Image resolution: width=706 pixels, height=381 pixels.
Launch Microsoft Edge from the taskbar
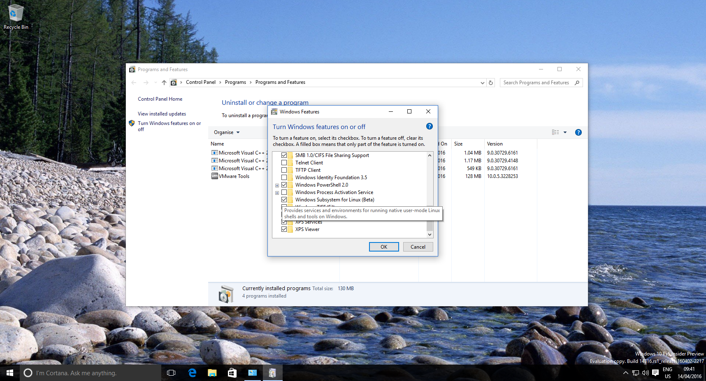tap(192, 373)
